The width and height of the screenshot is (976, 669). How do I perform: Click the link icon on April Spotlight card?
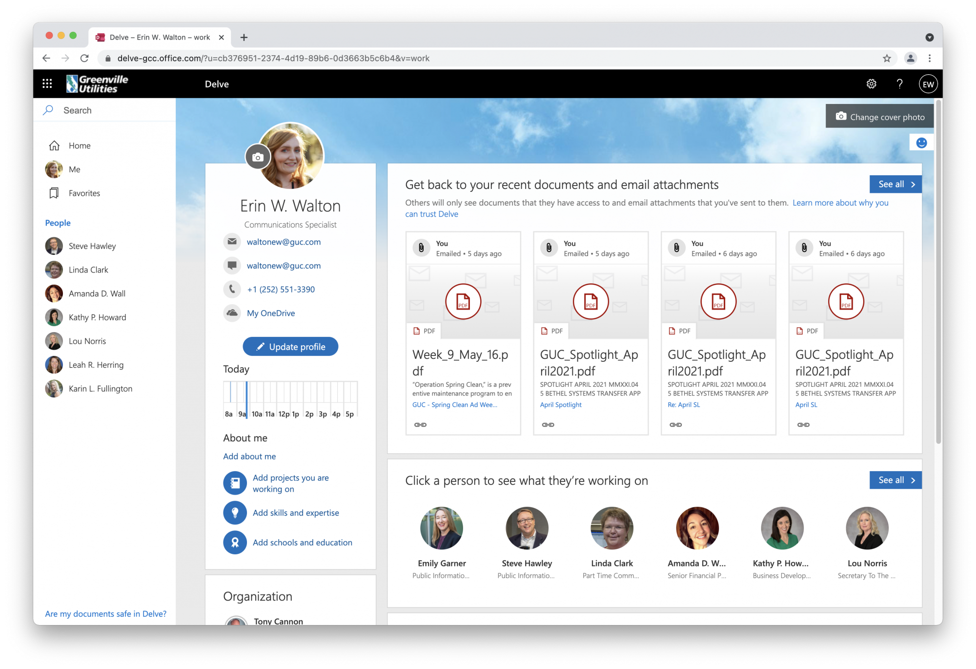[548, 425]
